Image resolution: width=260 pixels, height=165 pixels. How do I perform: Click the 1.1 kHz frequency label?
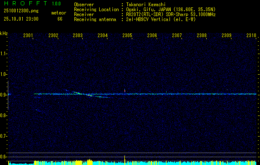click(3, 54)
